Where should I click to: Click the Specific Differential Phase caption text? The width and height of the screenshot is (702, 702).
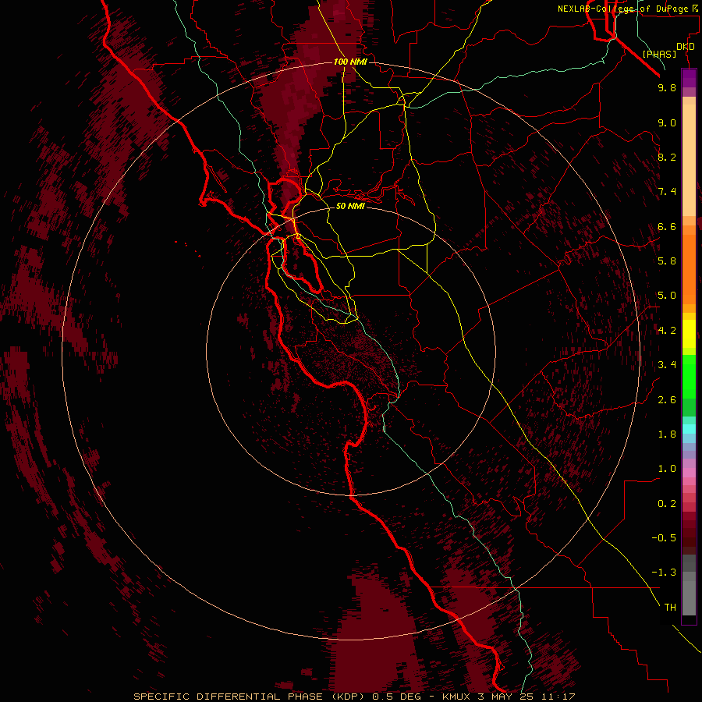(354, 697)
